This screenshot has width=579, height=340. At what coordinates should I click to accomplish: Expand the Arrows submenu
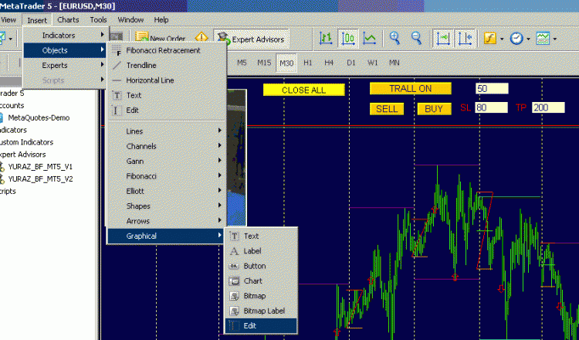pyautogui.click(x=167, y=221)
